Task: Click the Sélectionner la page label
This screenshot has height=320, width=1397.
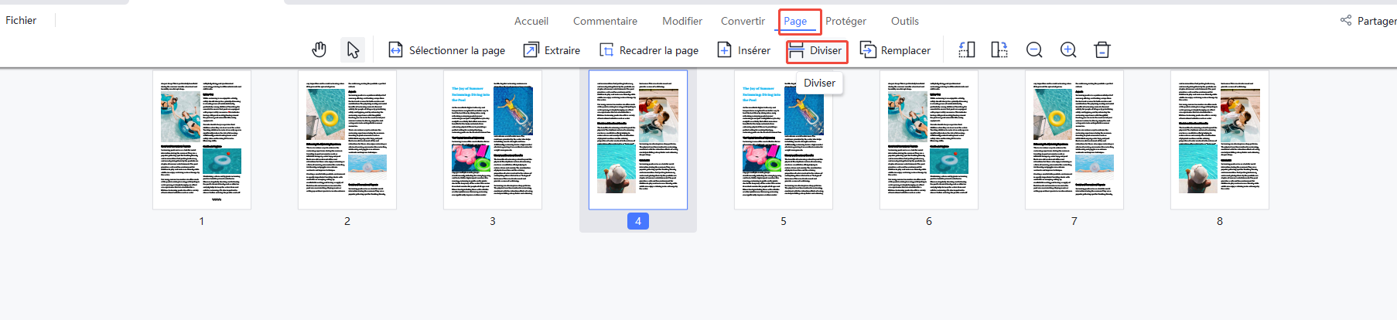Action: 457,50
